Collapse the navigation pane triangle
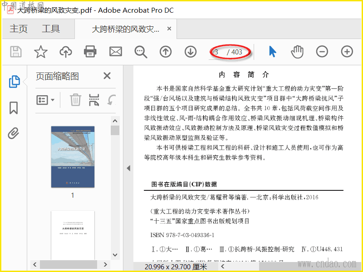This screenshot has width=363, height=272. [x=128, y=168]
